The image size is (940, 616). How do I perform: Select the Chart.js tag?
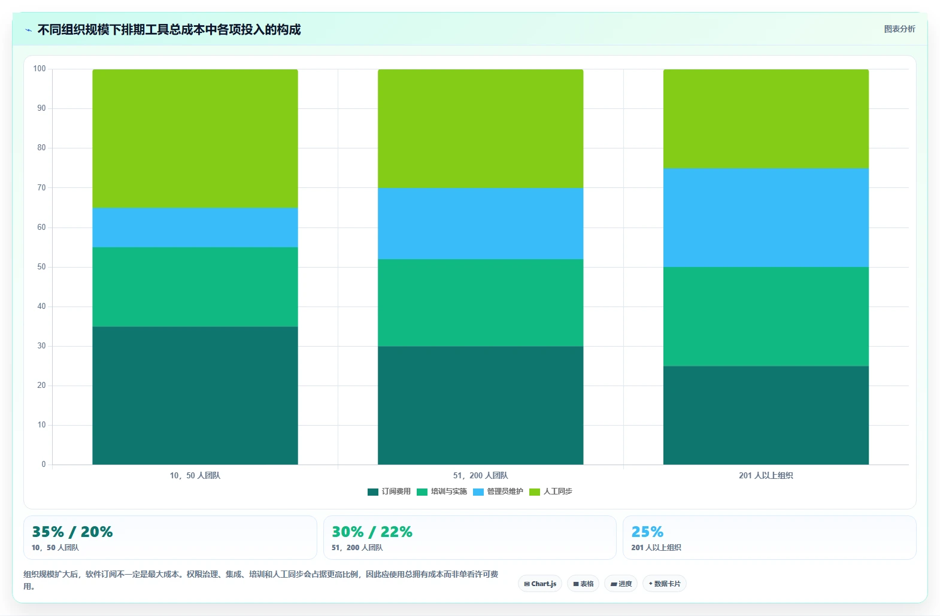tap(540, 584)
